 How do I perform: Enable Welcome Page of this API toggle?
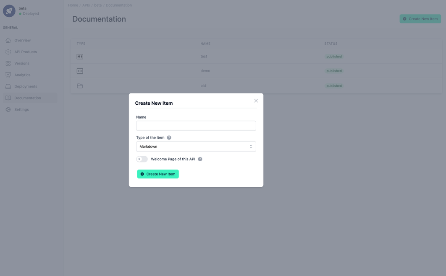pos(142,159)
